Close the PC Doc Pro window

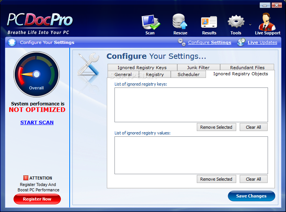(x=276, y=5)
